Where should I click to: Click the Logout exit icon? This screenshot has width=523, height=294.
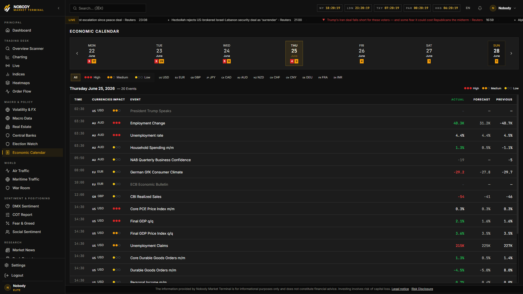point(7,275)
